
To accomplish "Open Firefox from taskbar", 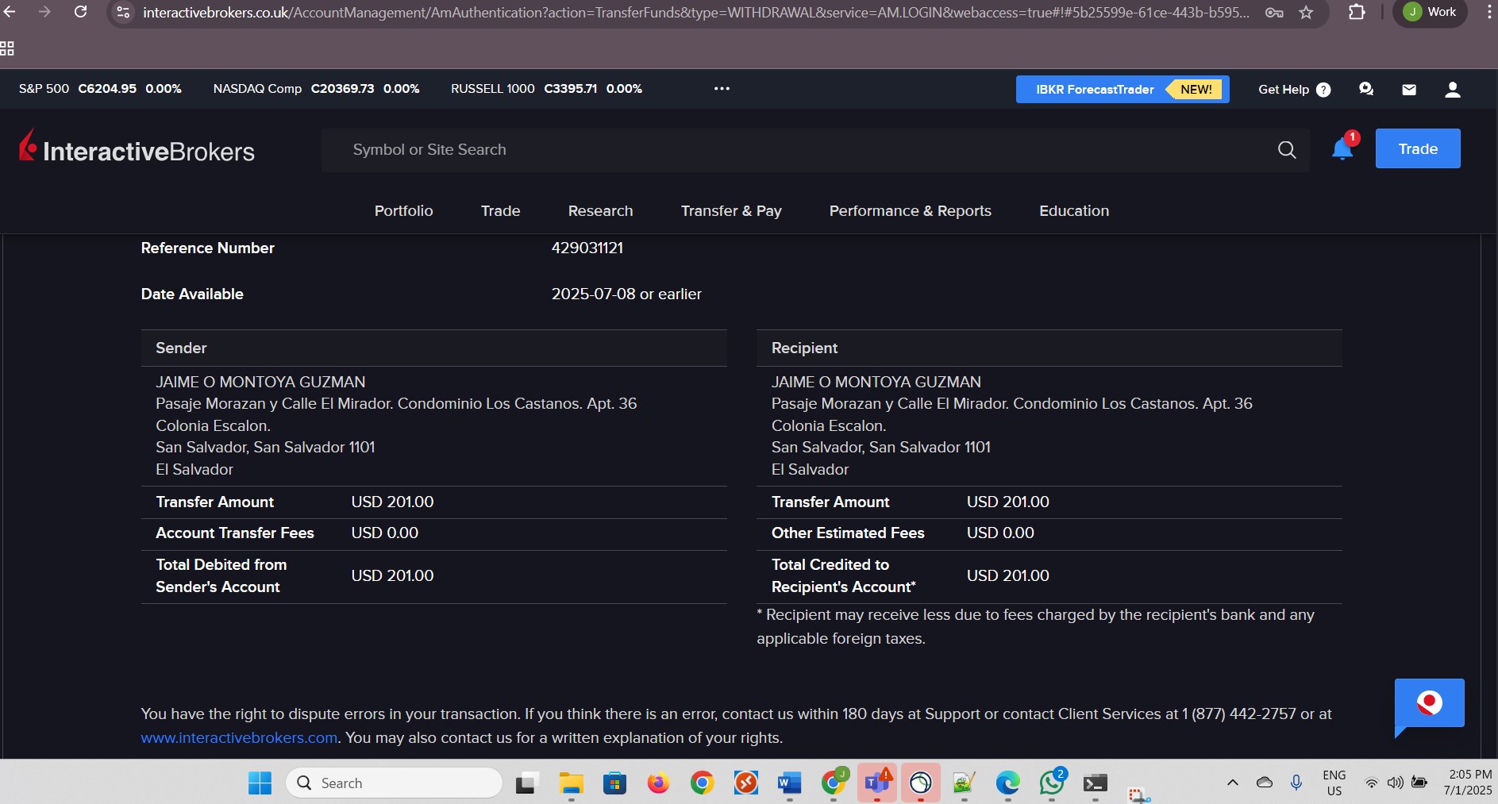I will coord(658,783).
